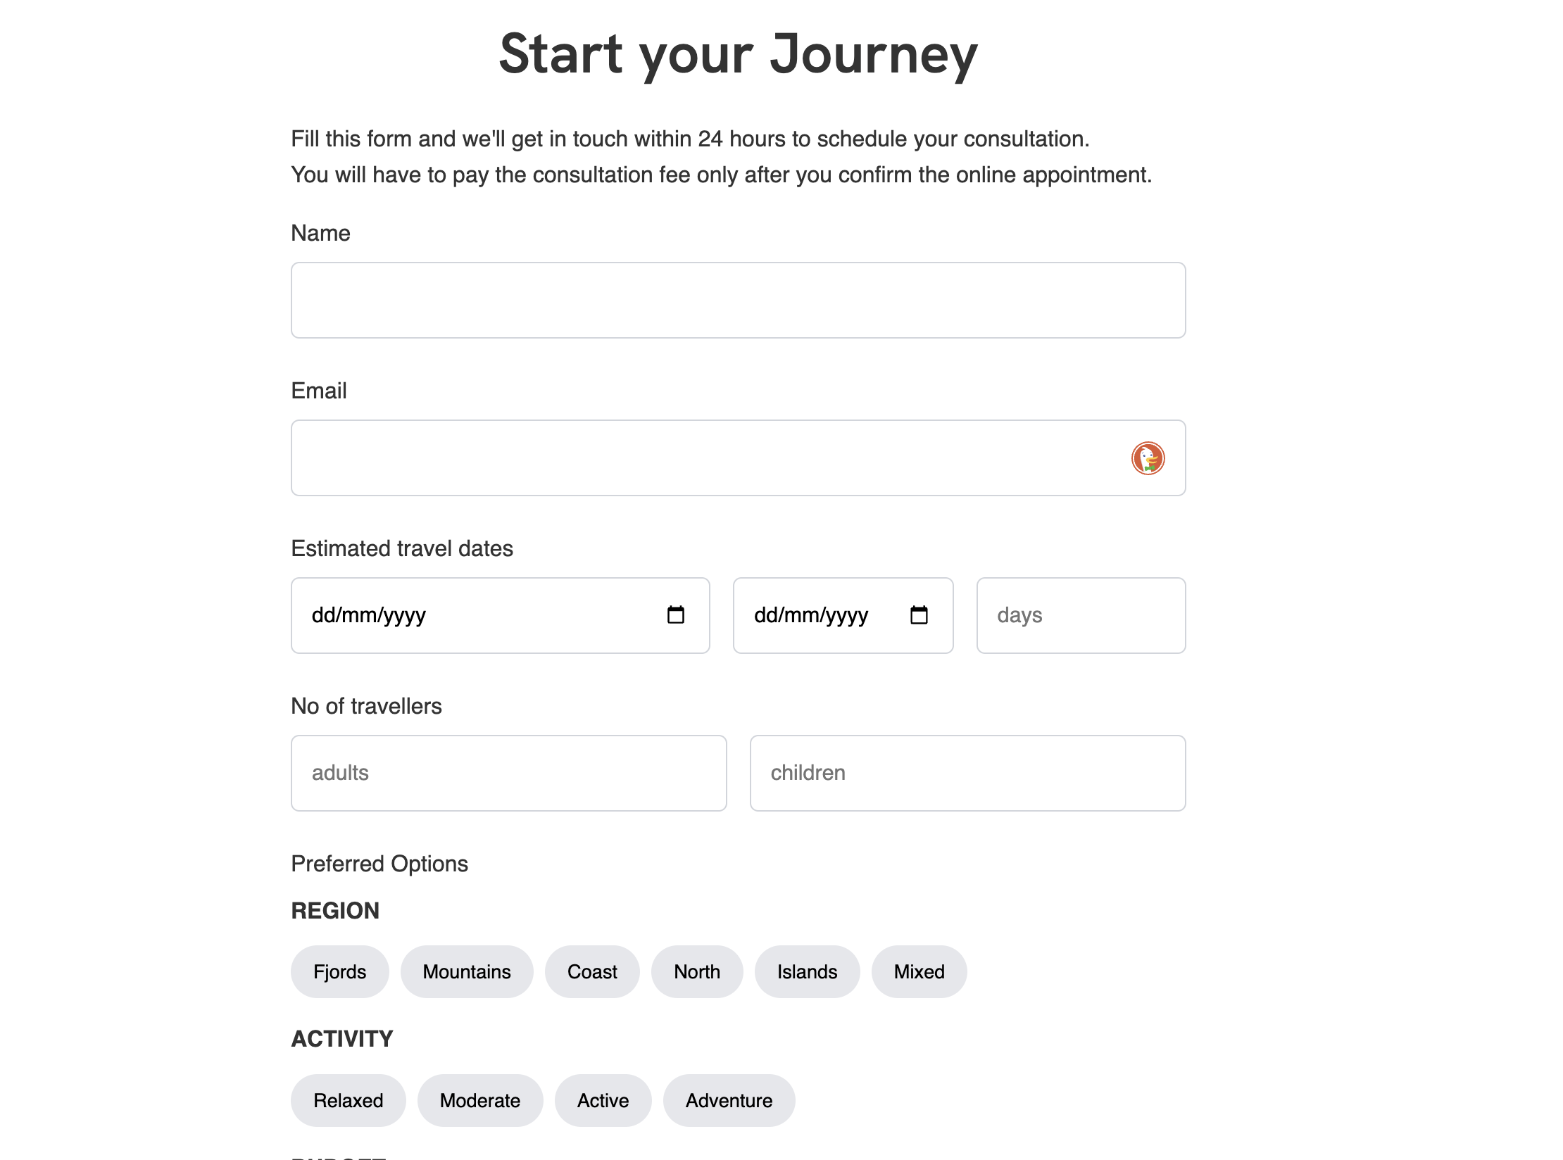The width and height of the screenshot is (1563, 1160).
Task: Select the Mixed region option
Action: pos(919,971)
